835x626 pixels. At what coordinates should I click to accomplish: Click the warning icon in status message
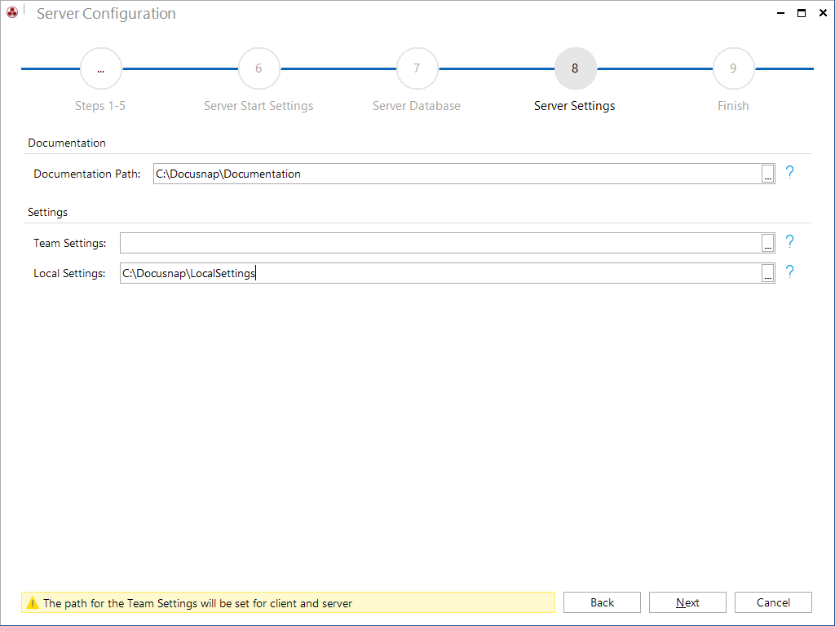tap(33, 602)
